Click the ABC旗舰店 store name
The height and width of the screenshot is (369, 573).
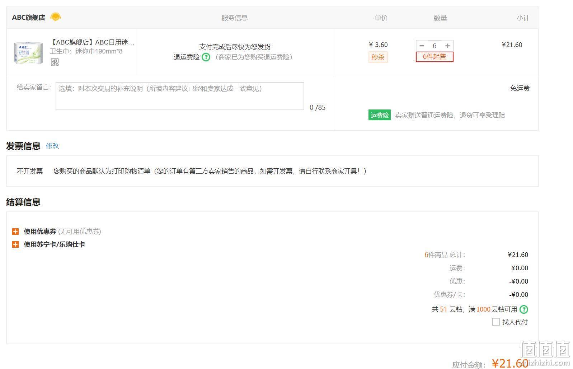(29, 18)
